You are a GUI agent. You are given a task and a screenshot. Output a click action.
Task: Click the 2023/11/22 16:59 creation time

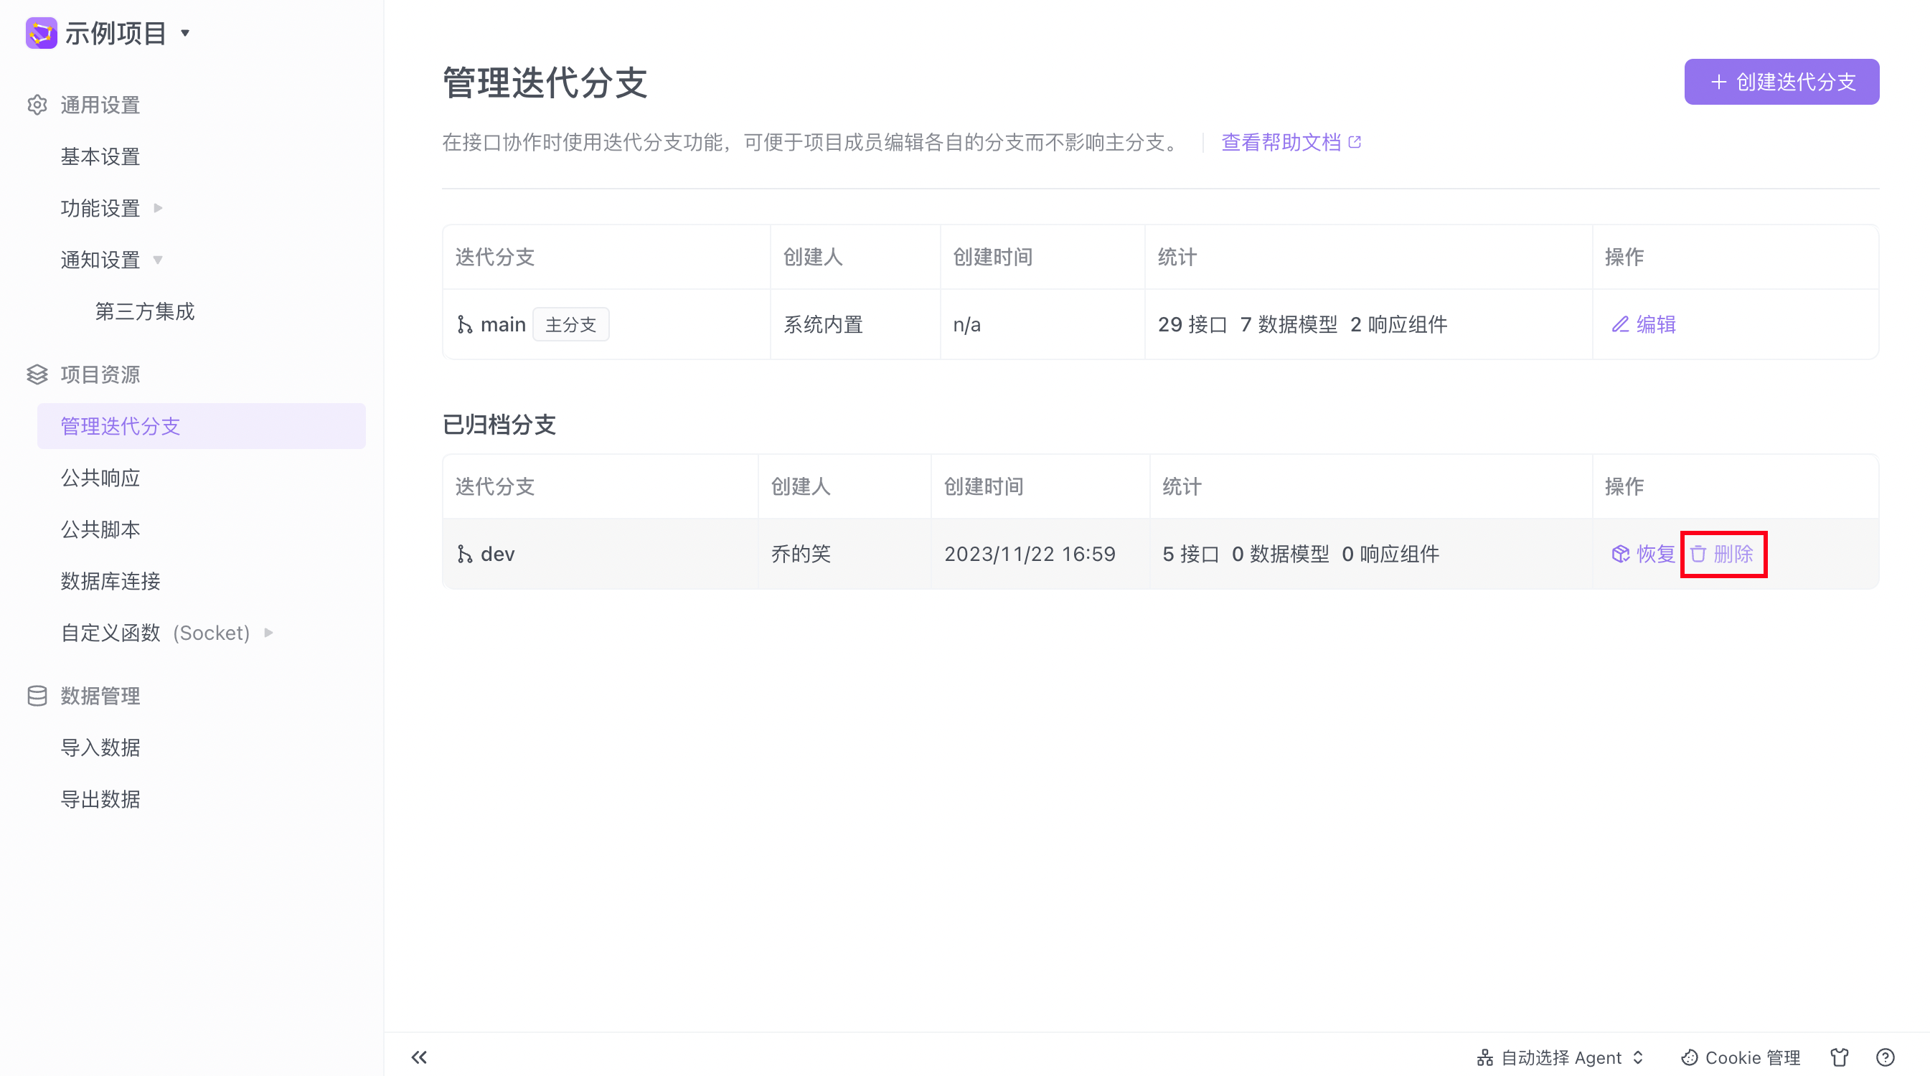(1030, 554)
